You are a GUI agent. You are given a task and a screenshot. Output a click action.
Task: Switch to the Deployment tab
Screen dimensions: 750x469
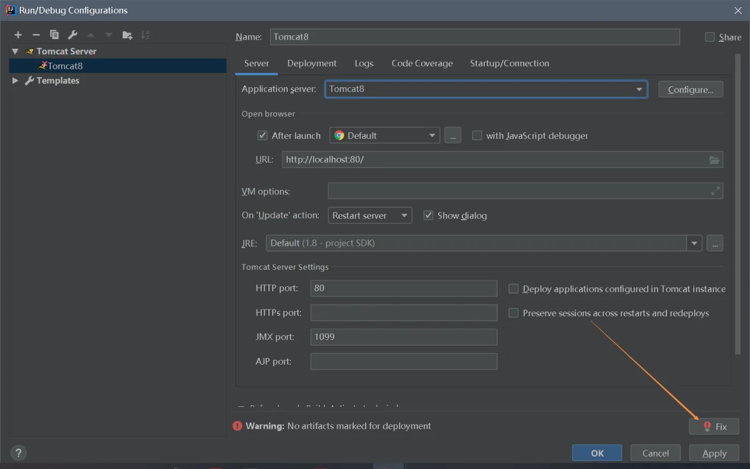312,63
